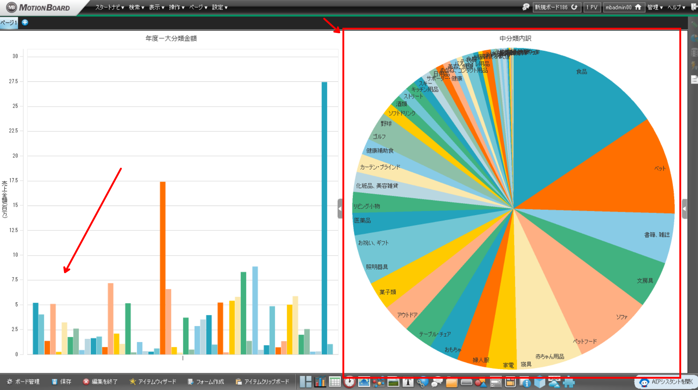Viewport: 698px width, 390px height.
Task: Select the table grid item icon
Action: [x=335, y=382]
